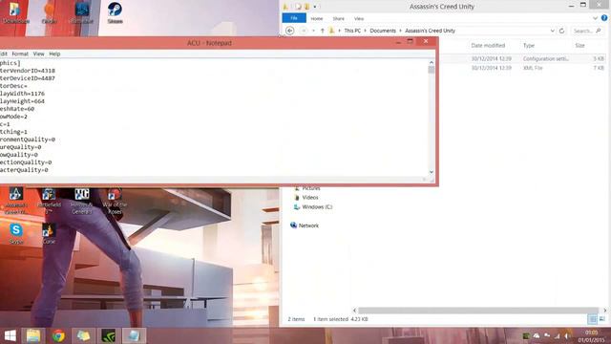Click Explorer horizontal scrollbar thumb
The height and width of the screenshot is (344, 611).
pos(478,311)
